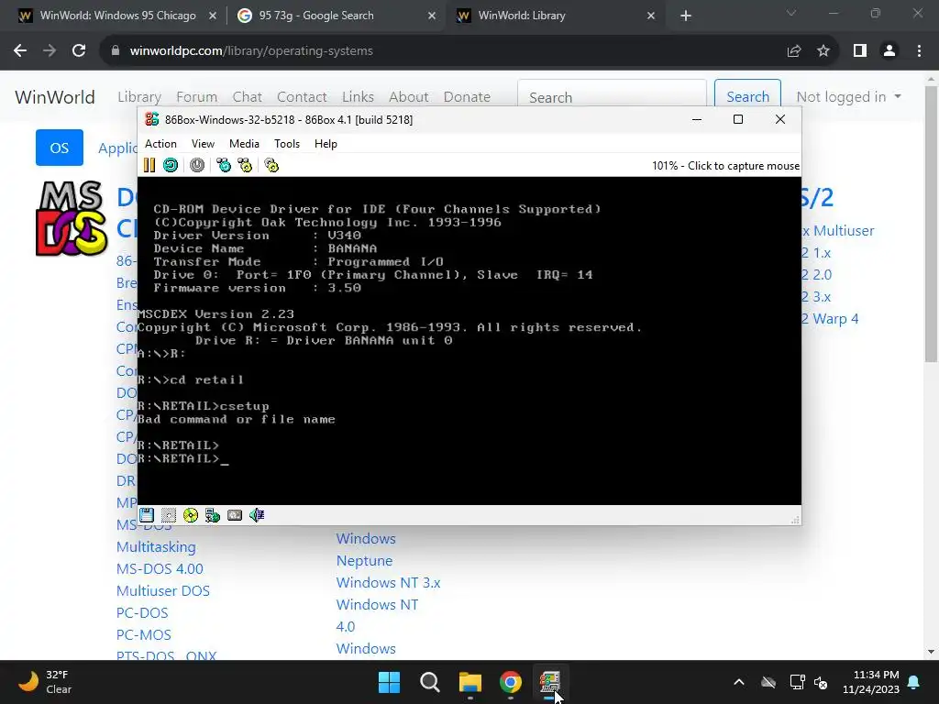This screenshot has width=939, height=704.
Task: Send Ctrl+Alt+Esc using yellow toolbar icon
Action: tap(245, 165)
